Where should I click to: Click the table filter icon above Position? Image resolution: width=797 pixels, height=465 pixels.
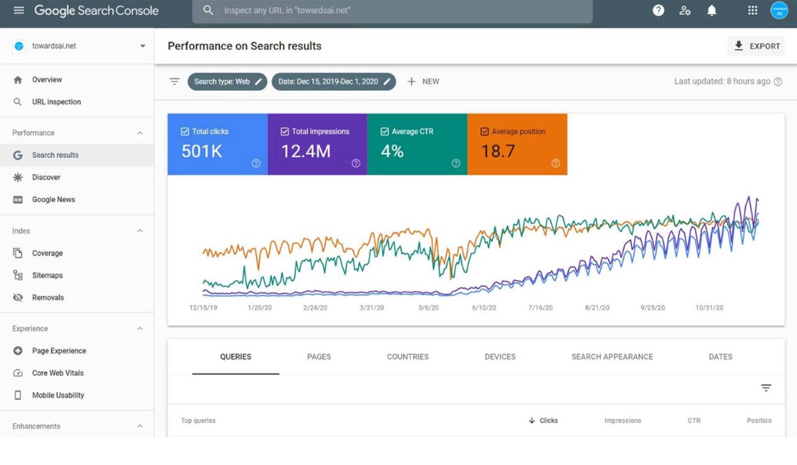[766, 387]
